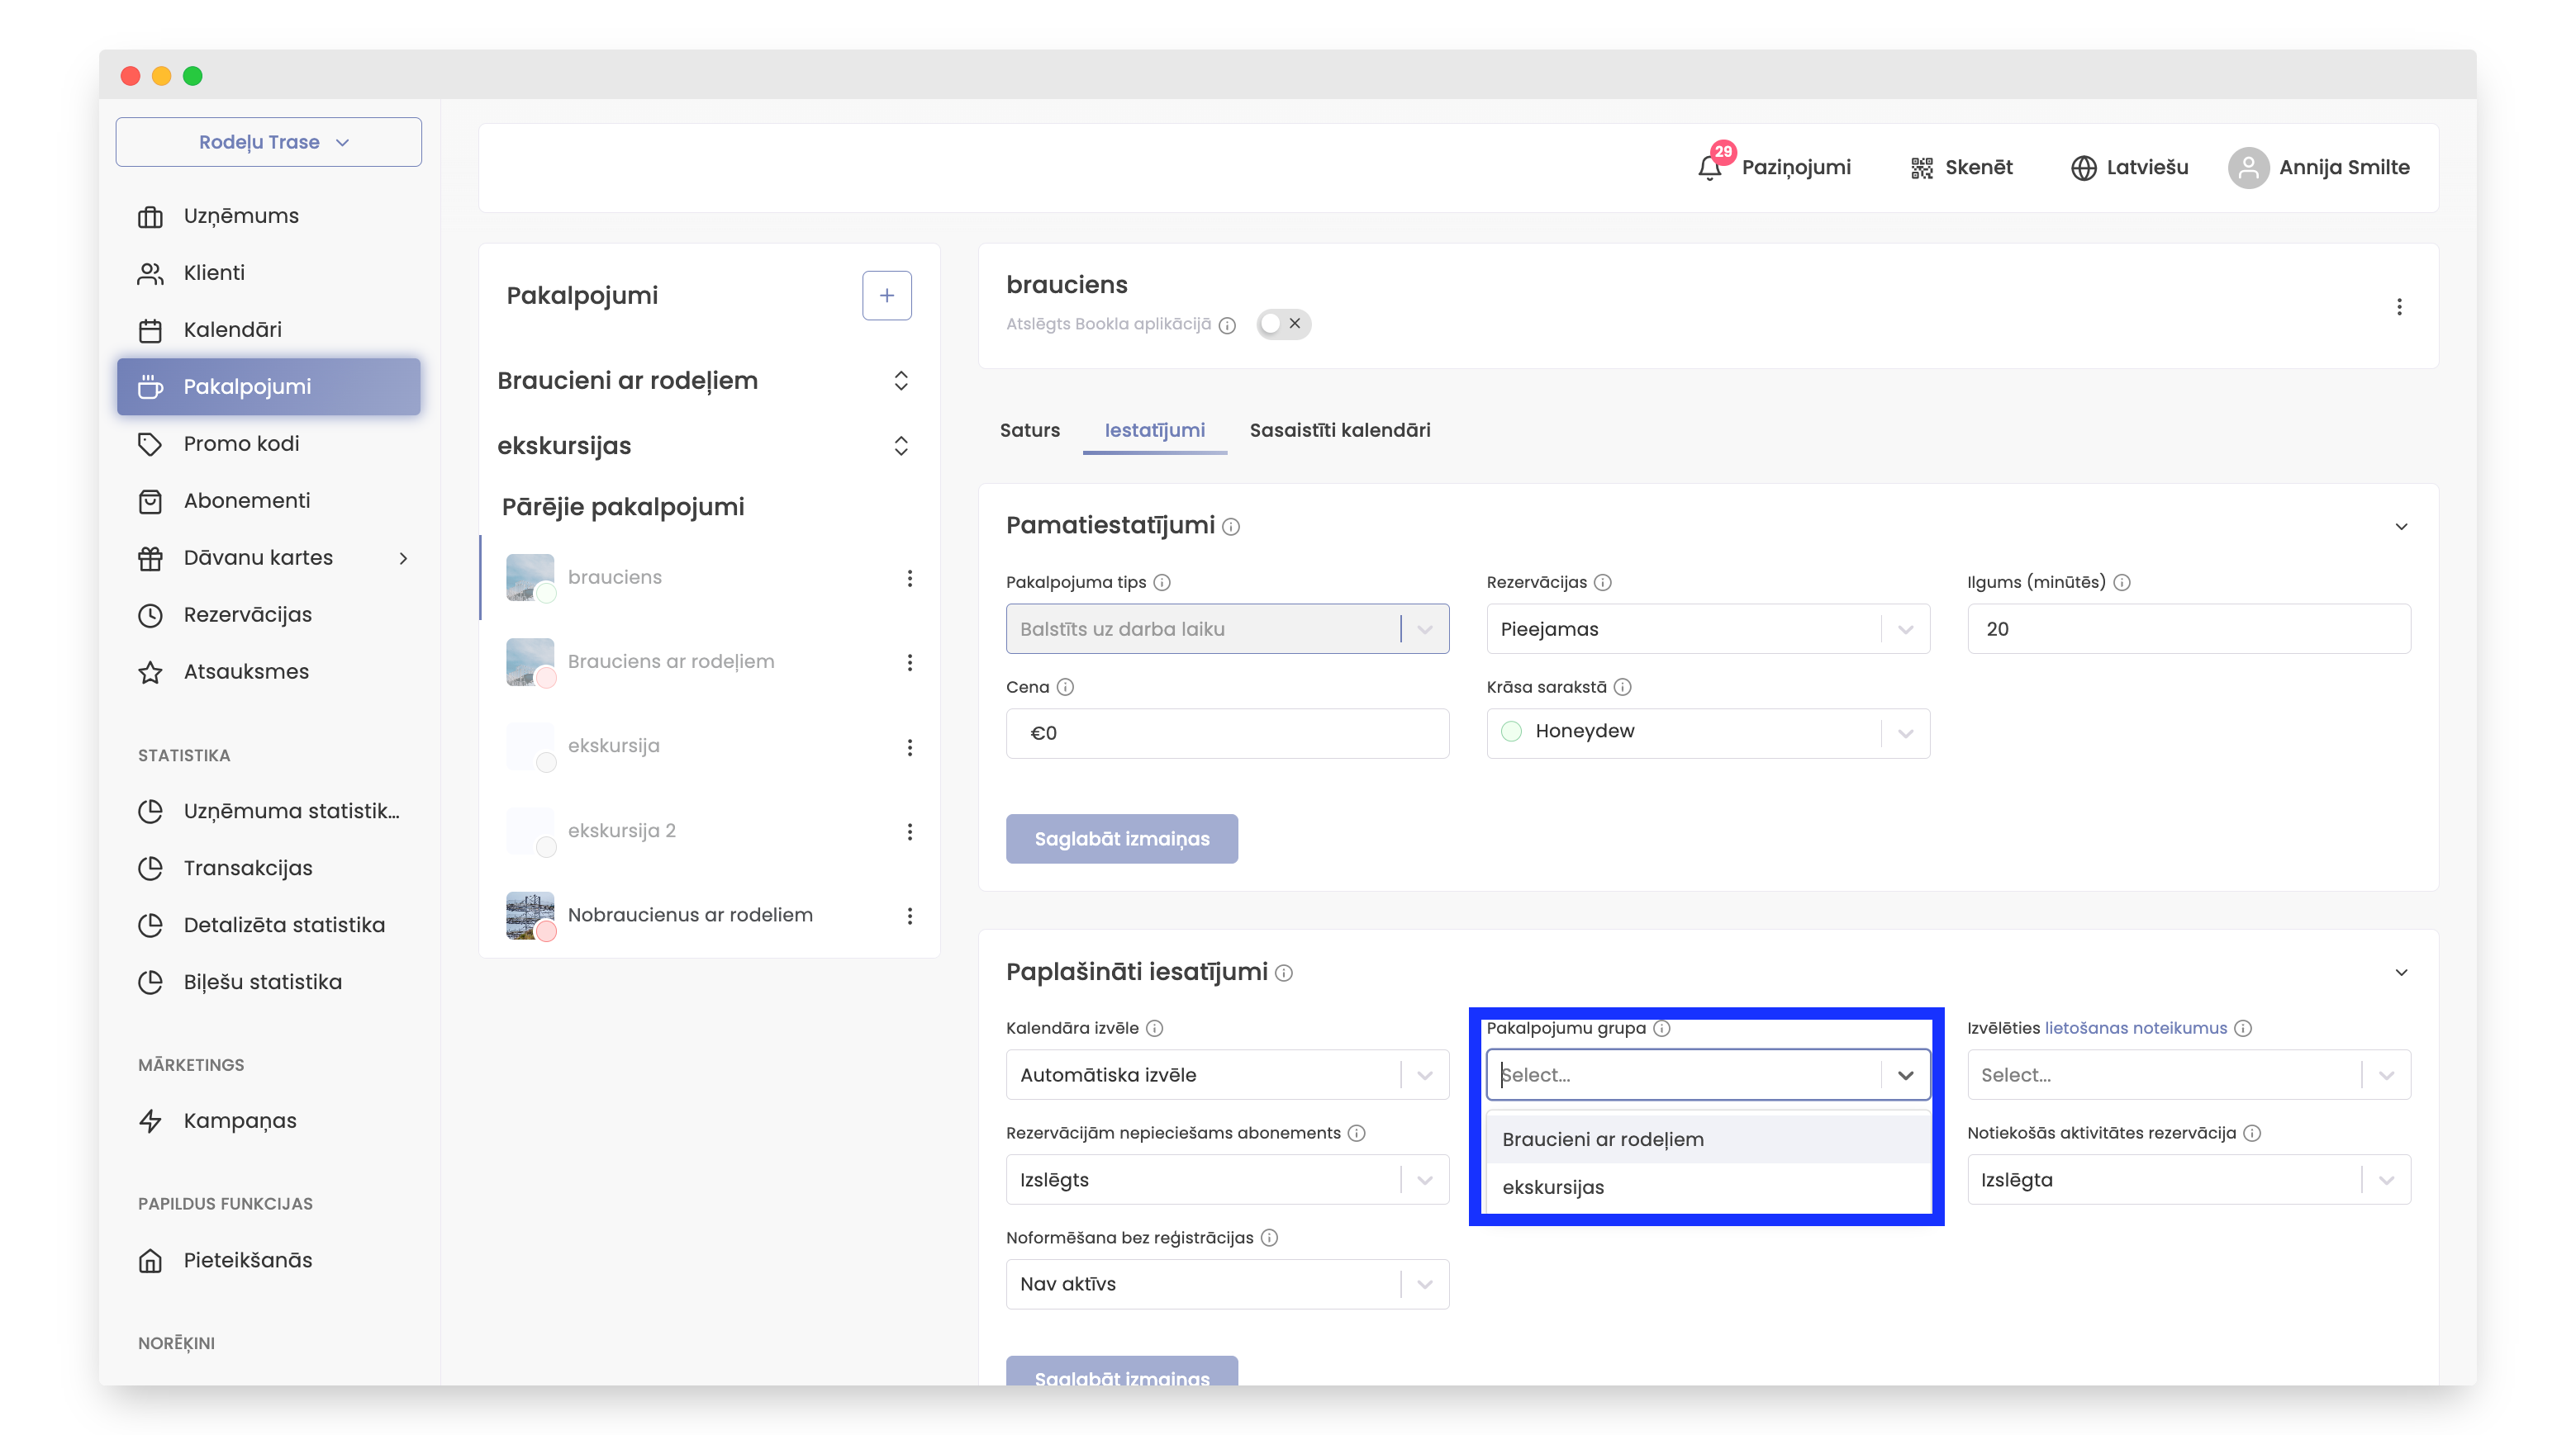Click the plus button to add Pakalpojumi
This screenshot has height=1435, width=2576.
pos(886,295)
